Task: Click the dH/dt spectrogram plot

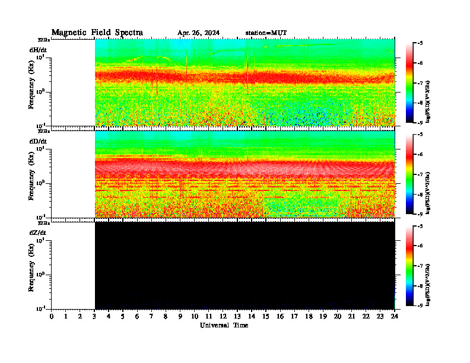Action: 245,82
